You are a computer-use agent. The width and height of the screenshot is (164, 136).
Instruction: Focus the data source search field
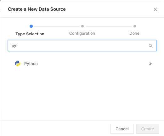[82, 45]
